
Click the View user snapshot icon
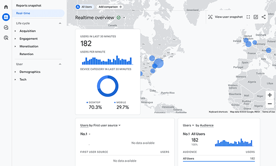pos(210,17)
